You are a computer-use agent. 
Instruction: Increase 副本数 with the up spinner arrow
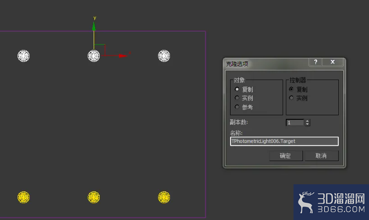308,121
